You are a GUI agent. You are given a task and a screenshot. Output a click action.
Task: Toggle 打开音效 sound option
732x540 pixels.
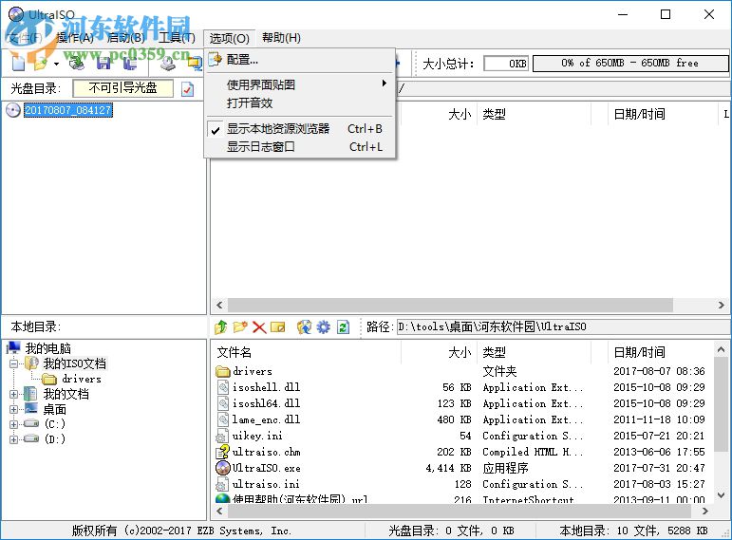coord(300,103)
